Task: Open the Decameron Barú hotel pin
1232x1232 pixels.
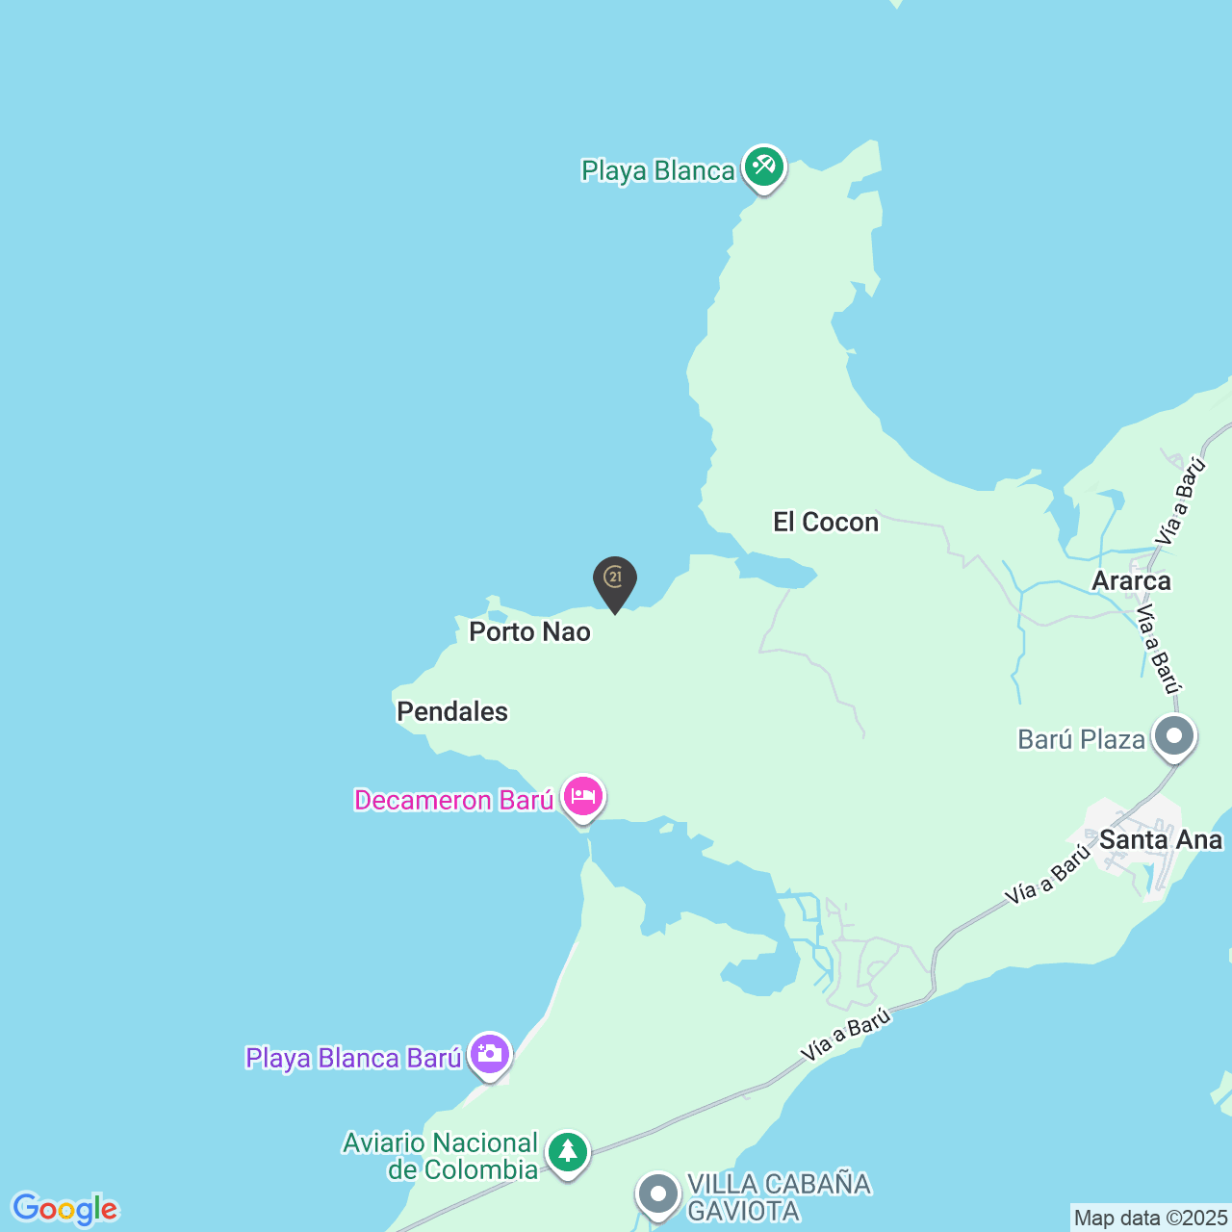Action: pos(582,799)
